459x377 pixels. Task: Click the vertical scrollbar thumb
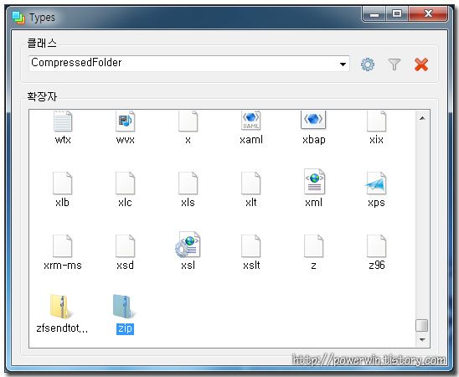tap(422, 325)
